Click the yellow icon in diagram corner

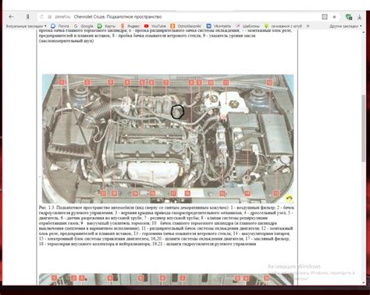[289, 198]
